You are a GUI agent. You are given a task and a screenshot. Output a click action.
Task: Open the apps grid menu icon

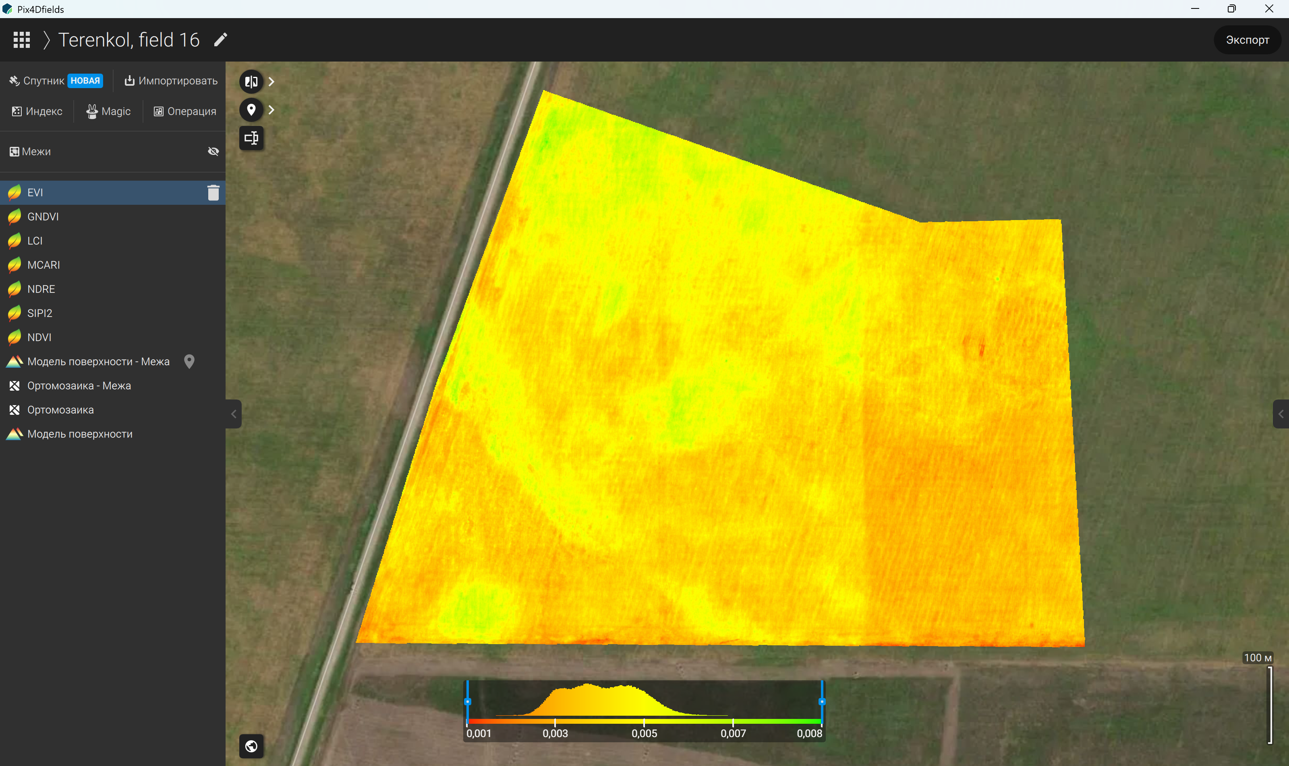(x=22, y=40)
